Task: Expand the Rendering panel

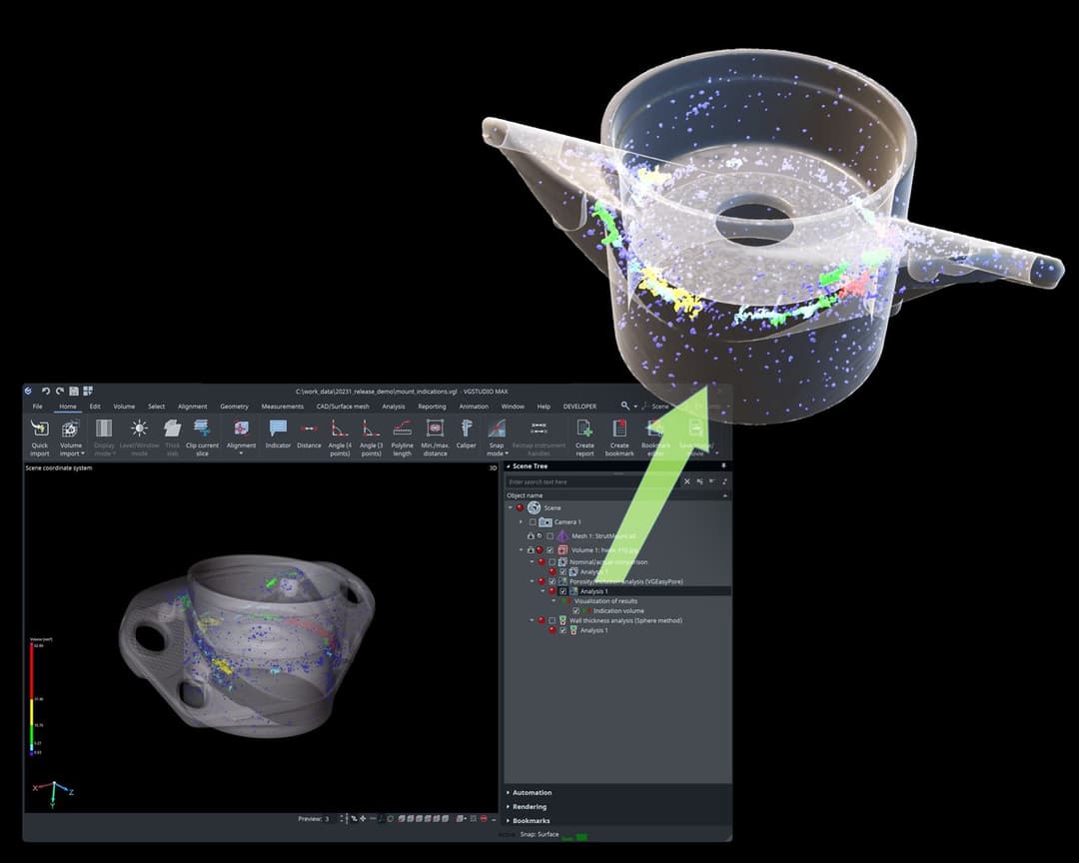Action: [x=530, y=807]
